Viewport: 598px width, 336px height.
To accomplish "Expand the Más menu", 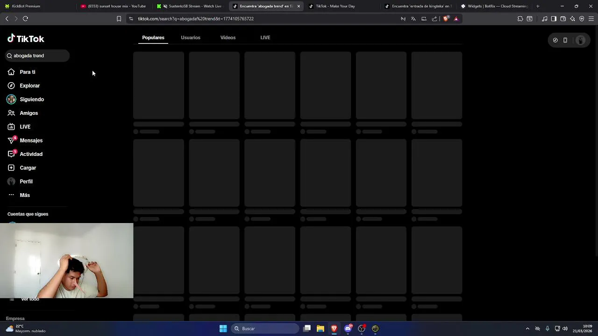I will (25, 195).
